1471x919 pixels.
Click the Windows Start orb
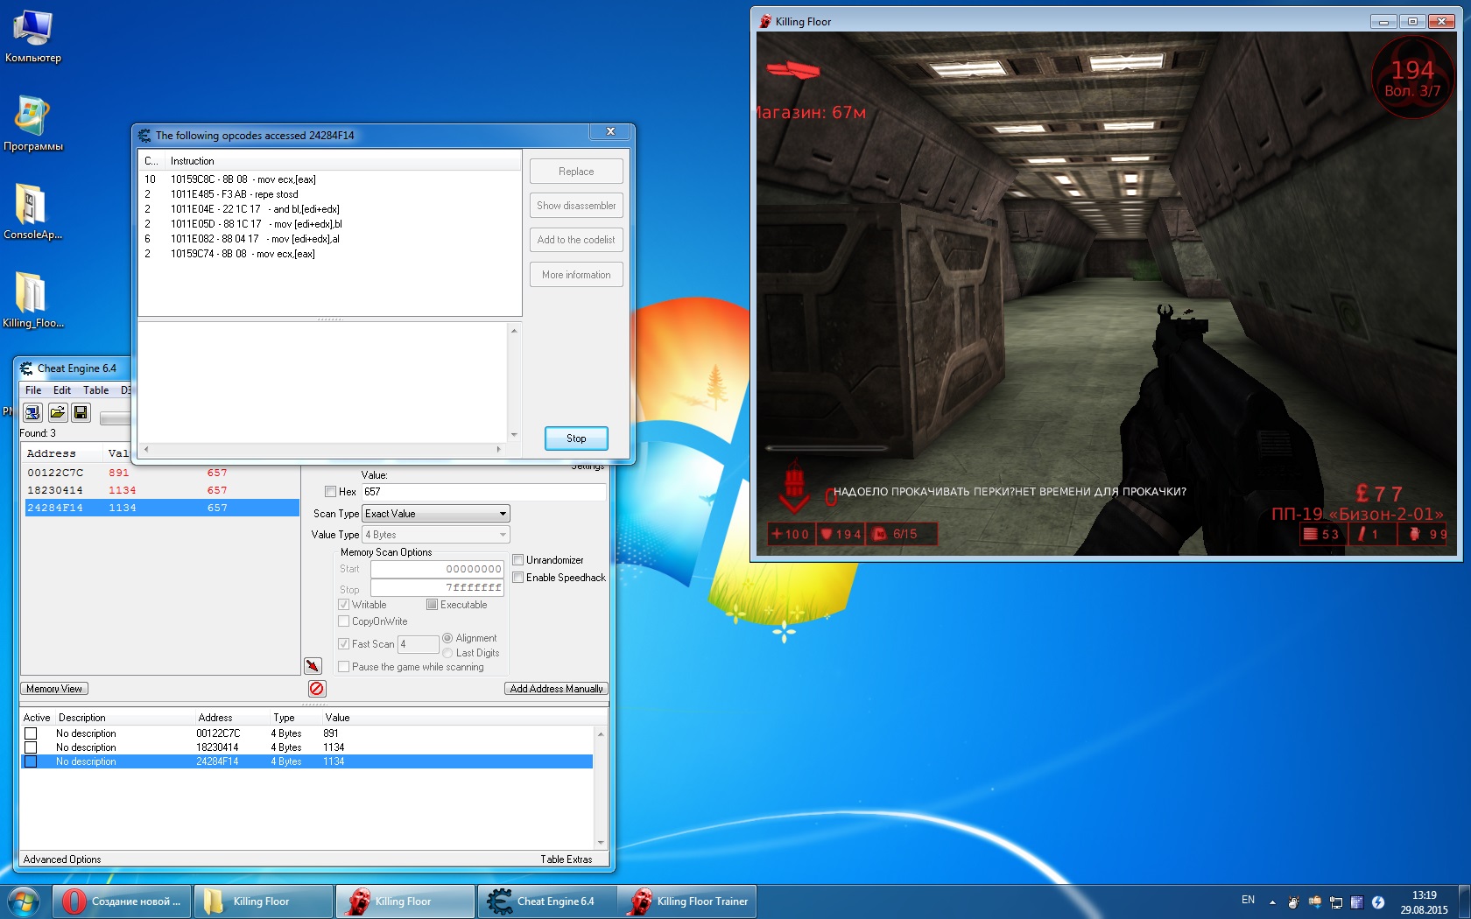[24, 901]
